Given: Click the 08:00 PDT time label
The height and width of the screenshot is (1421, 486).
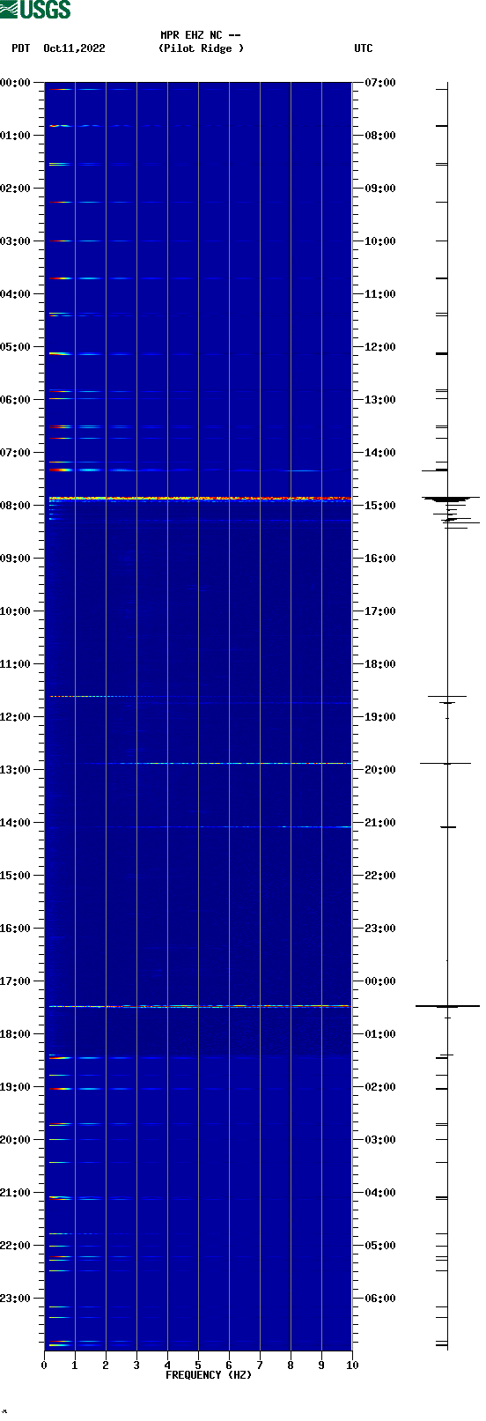Looking at the screenshot, I should [15, 506].
